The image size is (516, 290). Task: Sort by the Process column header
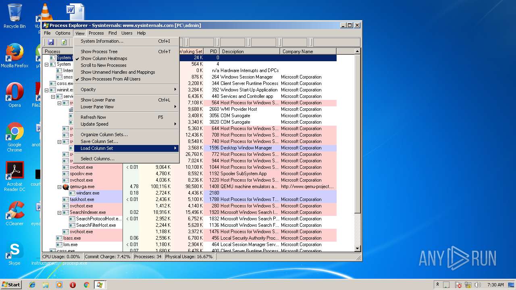click(x=58, y=52)
